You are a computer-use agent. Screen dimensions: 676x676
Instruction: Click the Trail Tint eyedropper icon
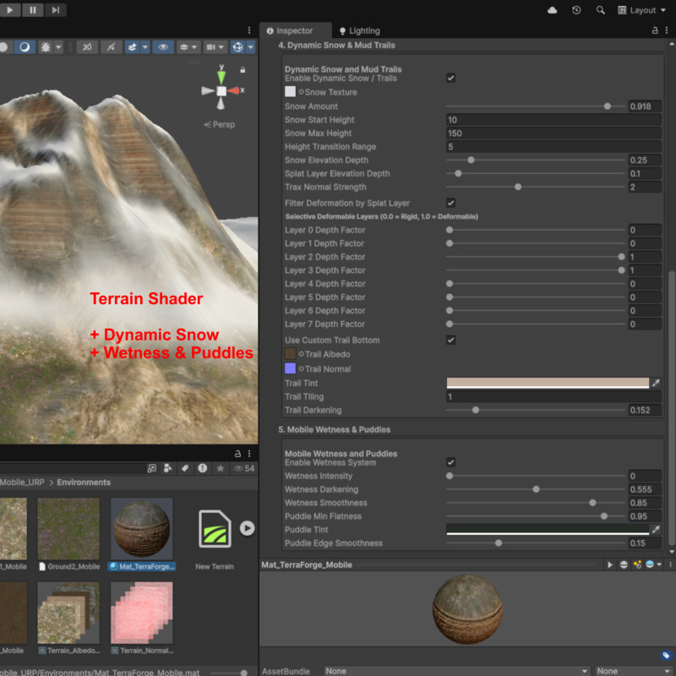pos(656,383)
